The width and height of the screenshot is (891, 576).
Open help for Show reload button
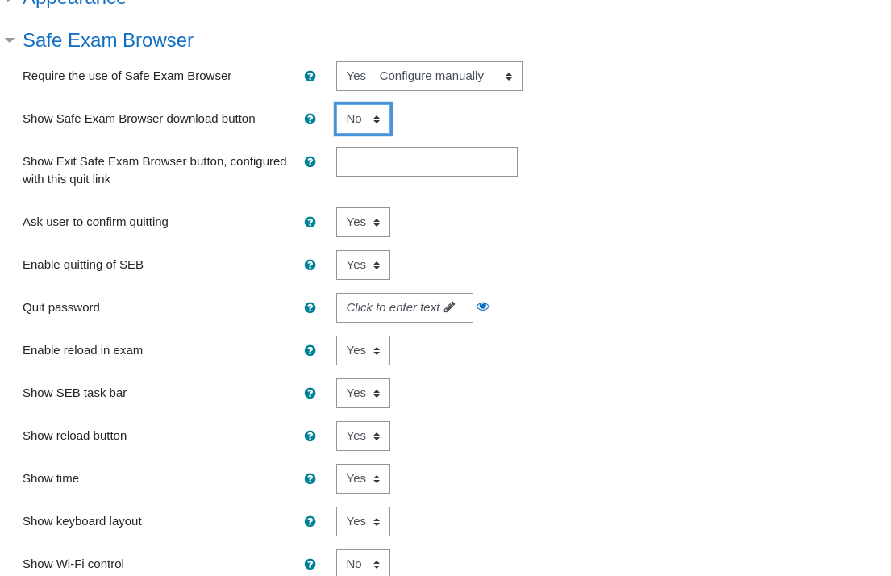(x=310, y=436)
